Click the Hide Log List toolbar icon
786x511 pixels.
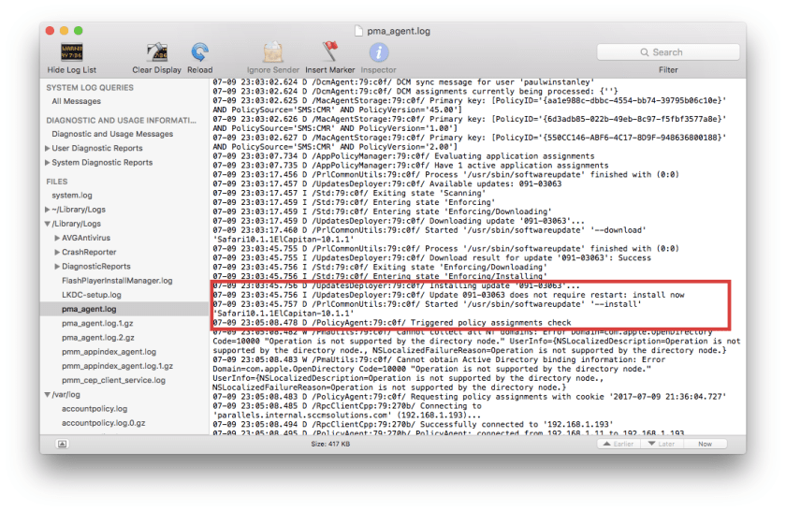(x=71, y=52)
